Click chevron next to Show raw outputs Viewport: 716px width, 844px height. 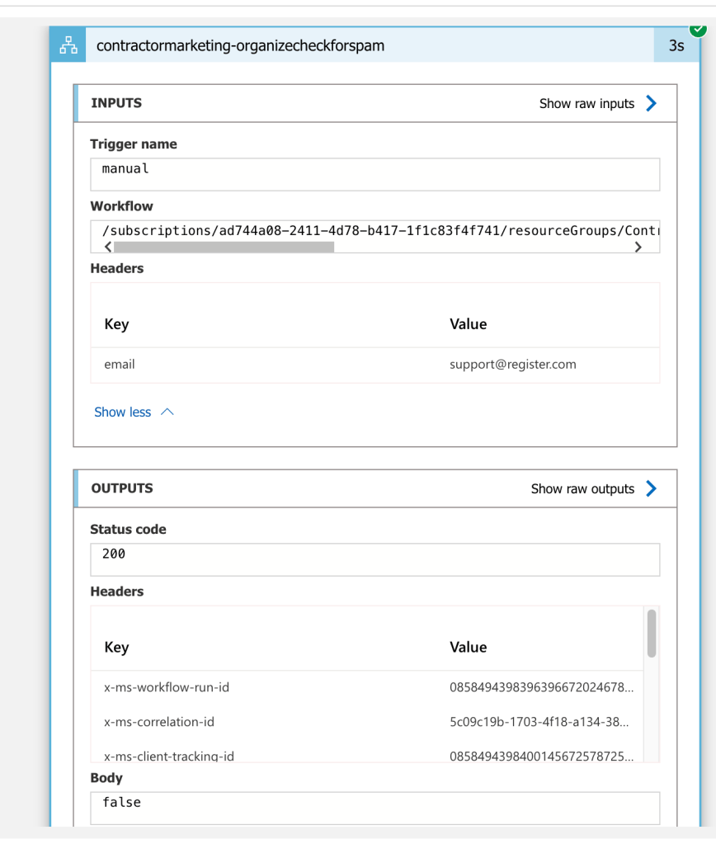(652, 488)
